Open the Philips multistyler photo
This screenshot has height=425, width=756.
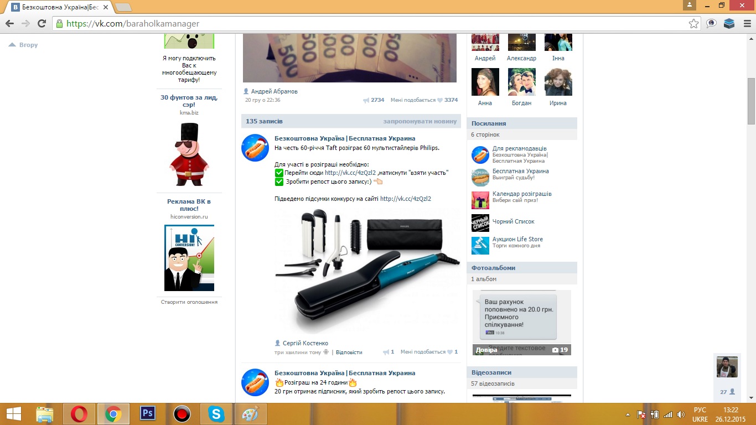(367, 271)
